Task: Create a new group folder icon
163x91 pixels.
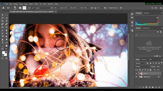Action: 153,87
